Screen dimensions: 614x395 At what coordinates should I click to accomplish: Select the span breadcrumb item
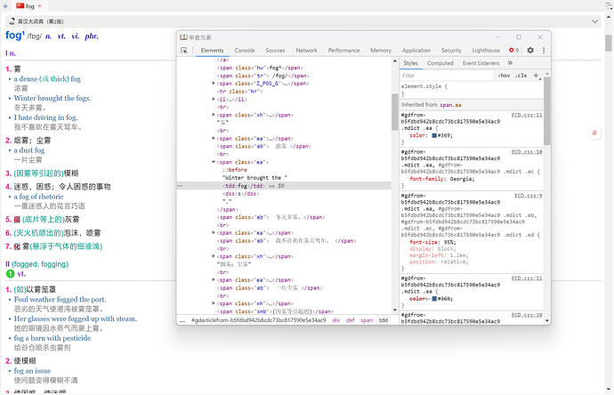click(x=367, y=320)
